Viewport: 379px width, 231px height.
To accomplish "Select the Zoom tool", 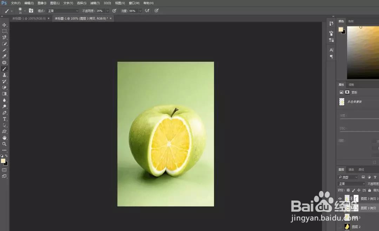I will (x=4, y=144).
